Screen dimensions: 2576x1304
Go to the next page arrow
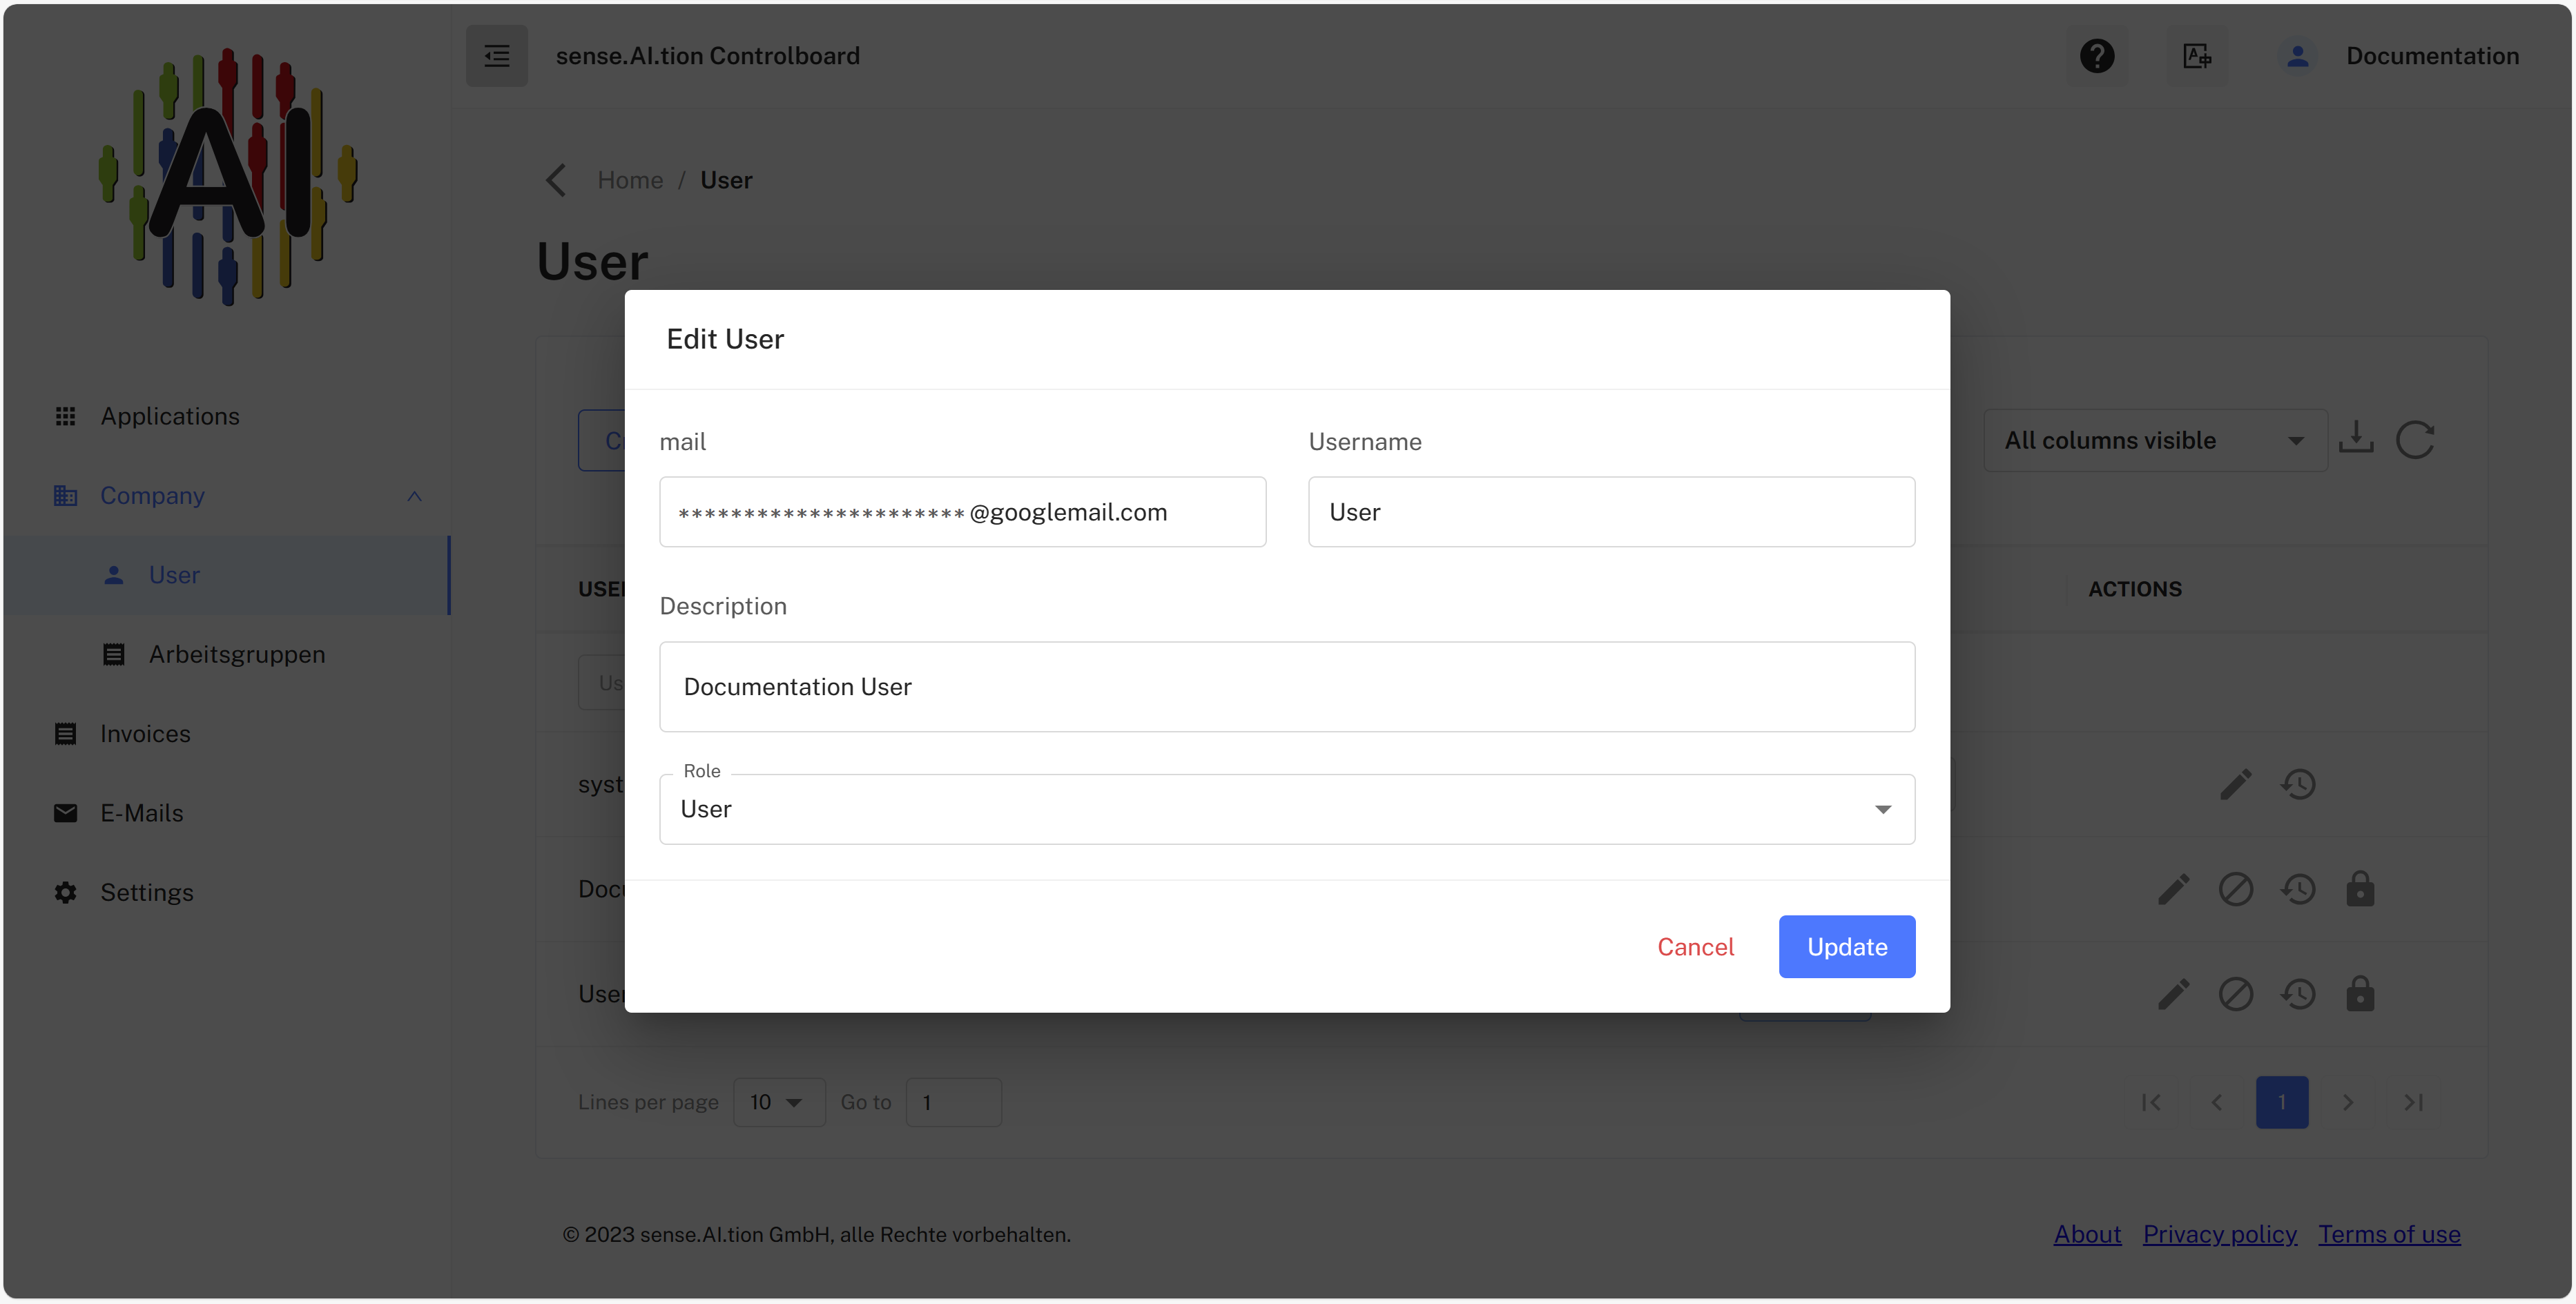(2347, 1102)
